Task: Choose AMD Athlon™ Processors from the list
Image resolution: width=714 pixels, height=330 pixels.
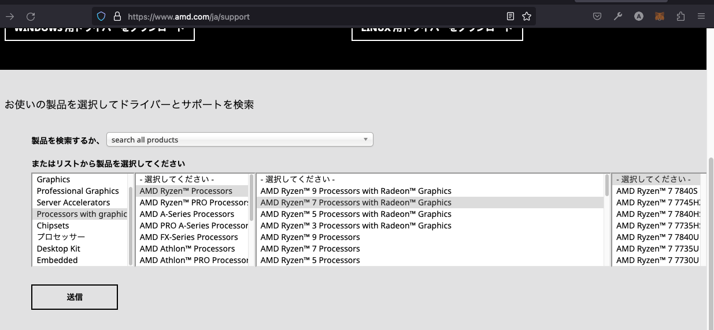Action: click(187, 249)
